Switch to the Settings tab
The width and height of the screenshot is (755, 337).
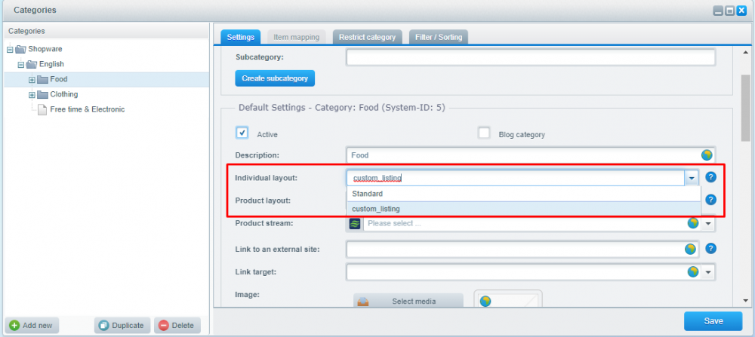click(240, 37)
